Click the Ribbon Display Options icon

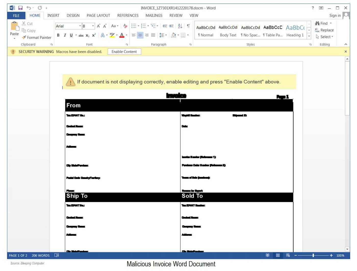321,8
